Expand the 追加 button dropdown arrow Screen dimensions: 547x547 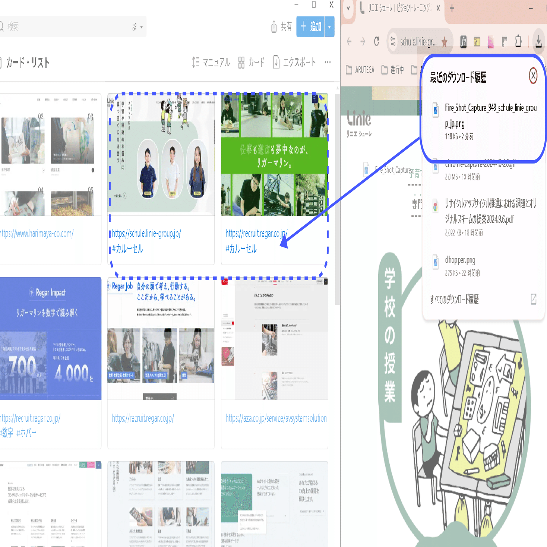click(329, 27)
